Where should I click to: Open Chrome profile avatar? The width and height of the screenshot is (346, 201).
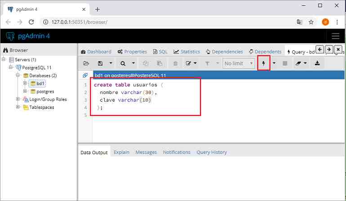325,22
